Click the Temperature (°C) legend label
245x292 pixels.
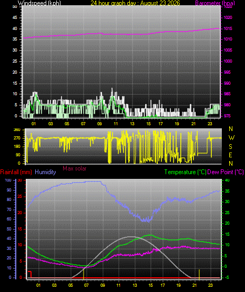pos(185,172)
